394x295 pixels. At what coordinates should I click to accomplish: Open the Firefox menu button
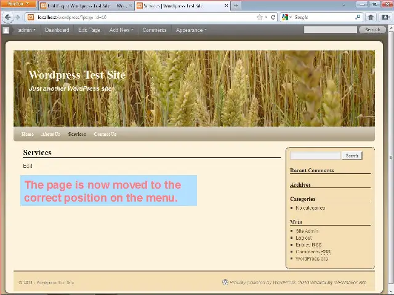coord(18,4)
